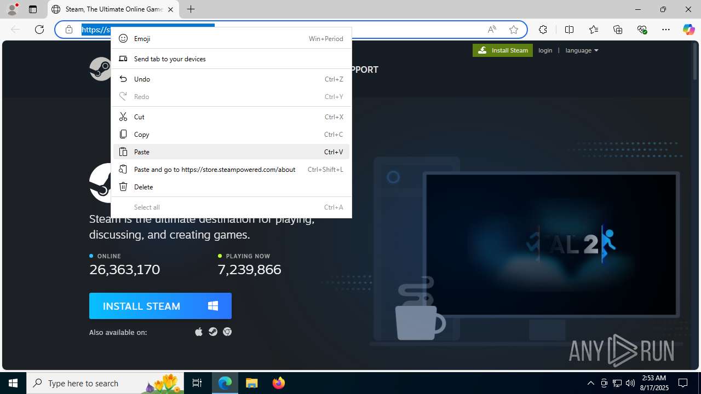The width and height of the screenshot is (701, 394).
Task: Open the Collections icon
Action: point(618,30)
